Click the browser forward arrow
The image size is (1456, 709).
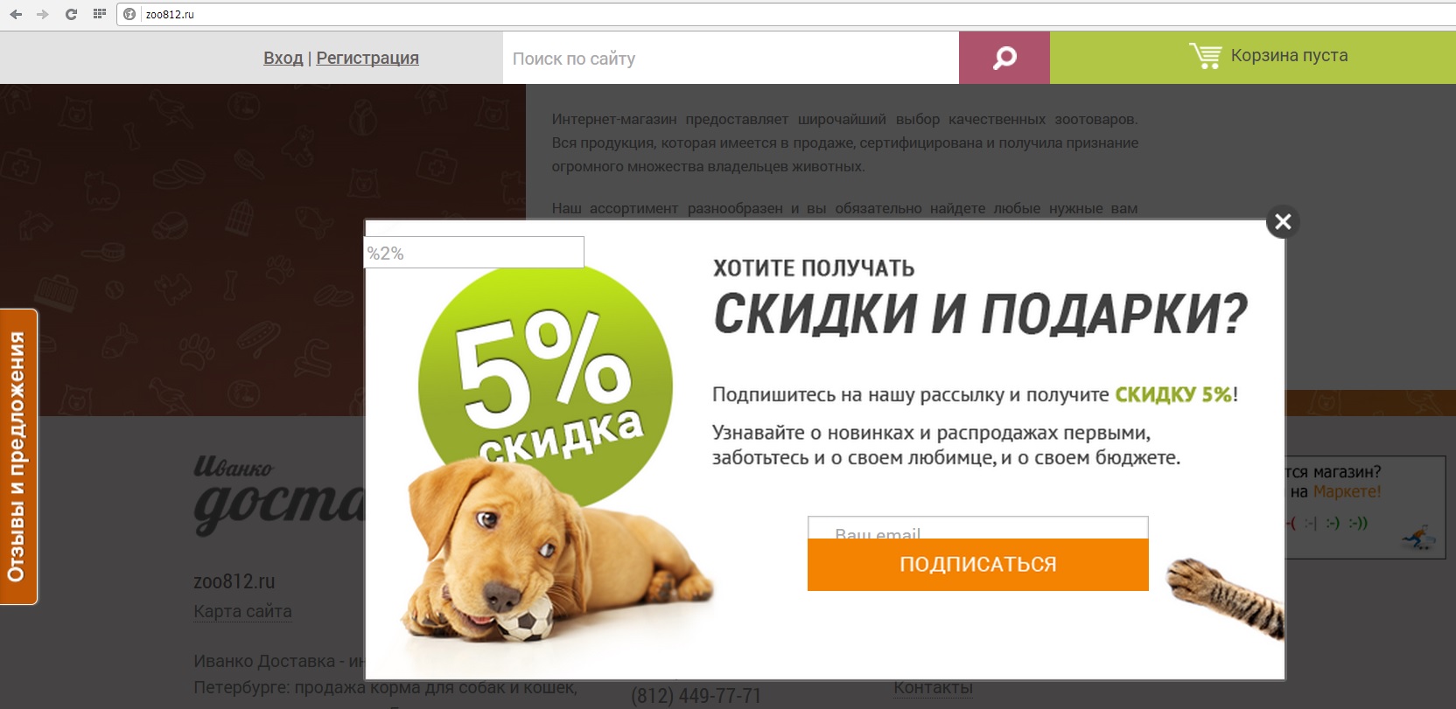[42, 14]
